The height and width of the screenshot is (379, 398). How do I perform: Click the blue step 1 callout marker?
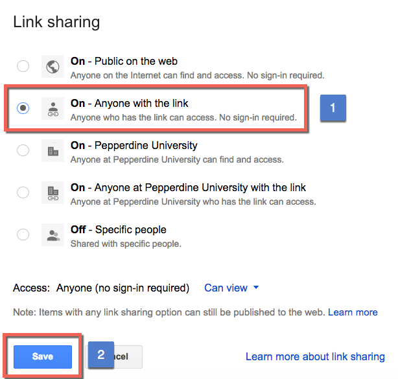[333, 108]
